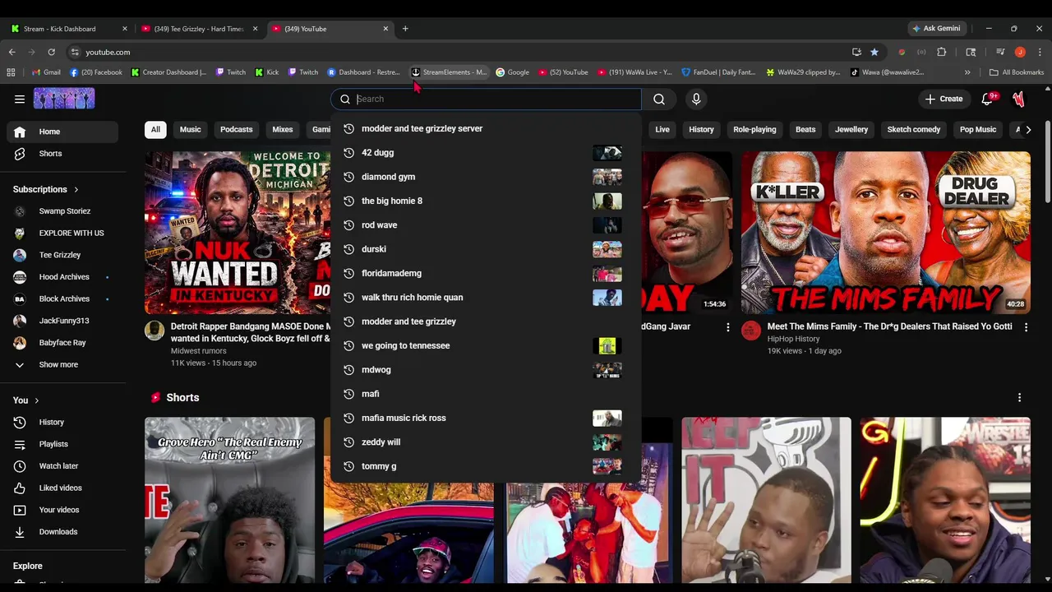The image size is (1052, 592).
Task: Open the Chrome apps grid in the bookmarks bar
Action: tap(11, 72)
